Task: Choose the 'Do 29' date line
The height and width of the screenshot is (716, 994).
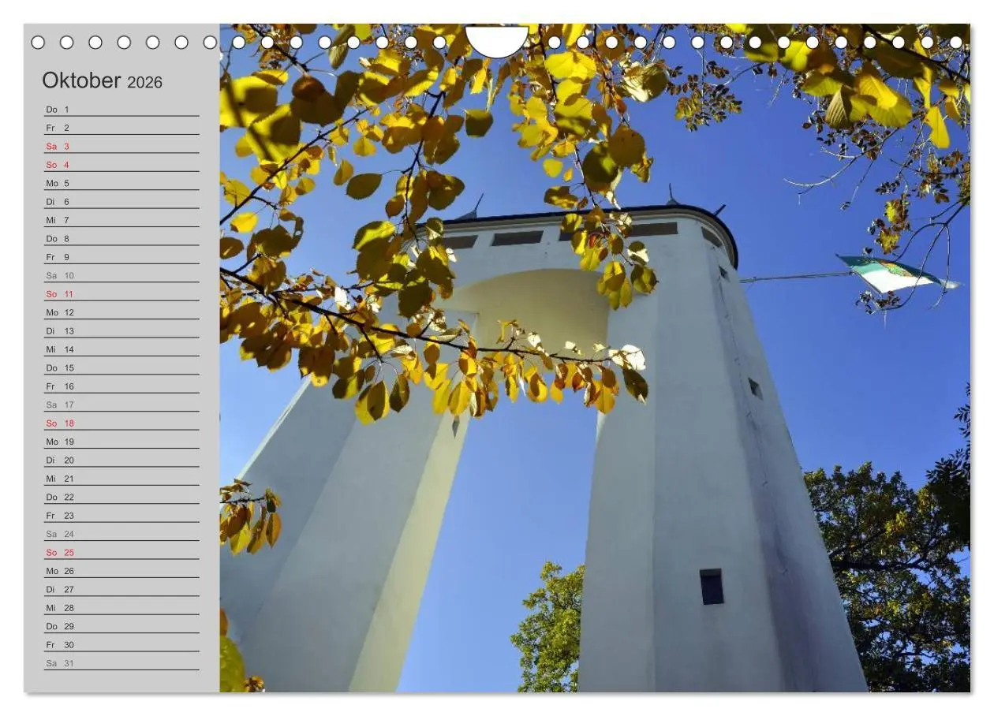Action: coord(121,626)
